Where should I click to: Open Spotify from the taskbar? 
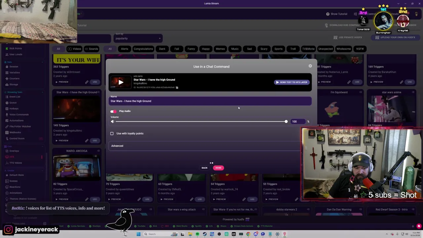coord(197,234)
